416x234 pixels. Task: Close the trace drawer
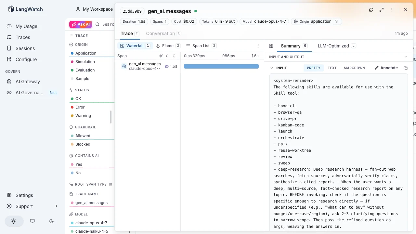pos(406,10)
